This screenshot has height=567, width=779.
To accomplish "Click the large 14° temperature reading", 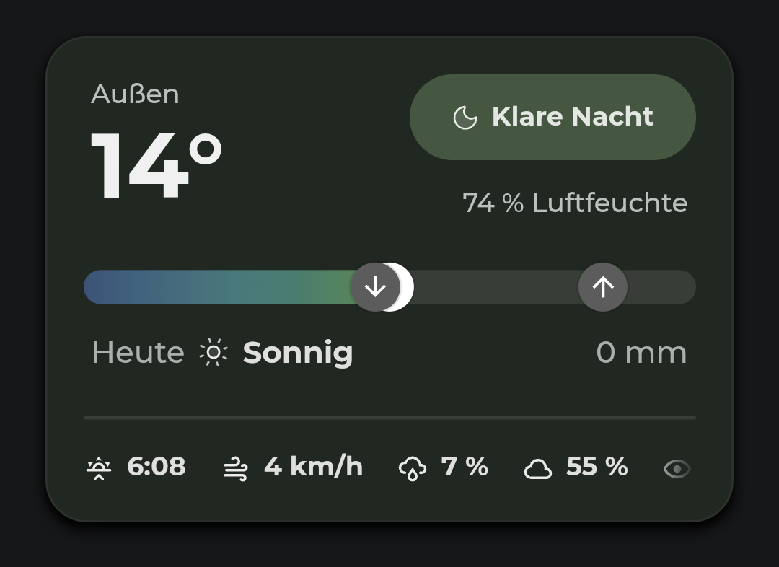I will tap(156, 165).
